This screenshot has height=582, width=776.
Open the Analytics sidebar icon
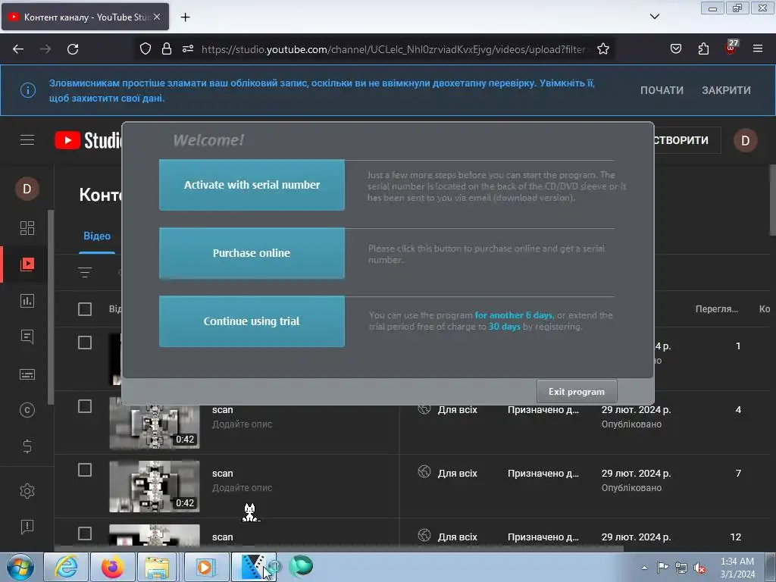pyautogui.click(x=27, y=301)
